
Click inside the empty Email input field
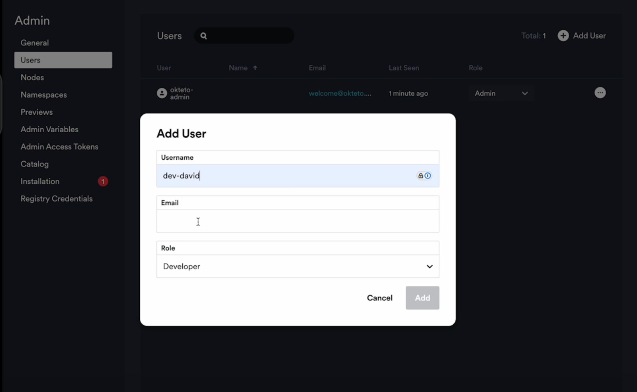(x=297, y=221)
